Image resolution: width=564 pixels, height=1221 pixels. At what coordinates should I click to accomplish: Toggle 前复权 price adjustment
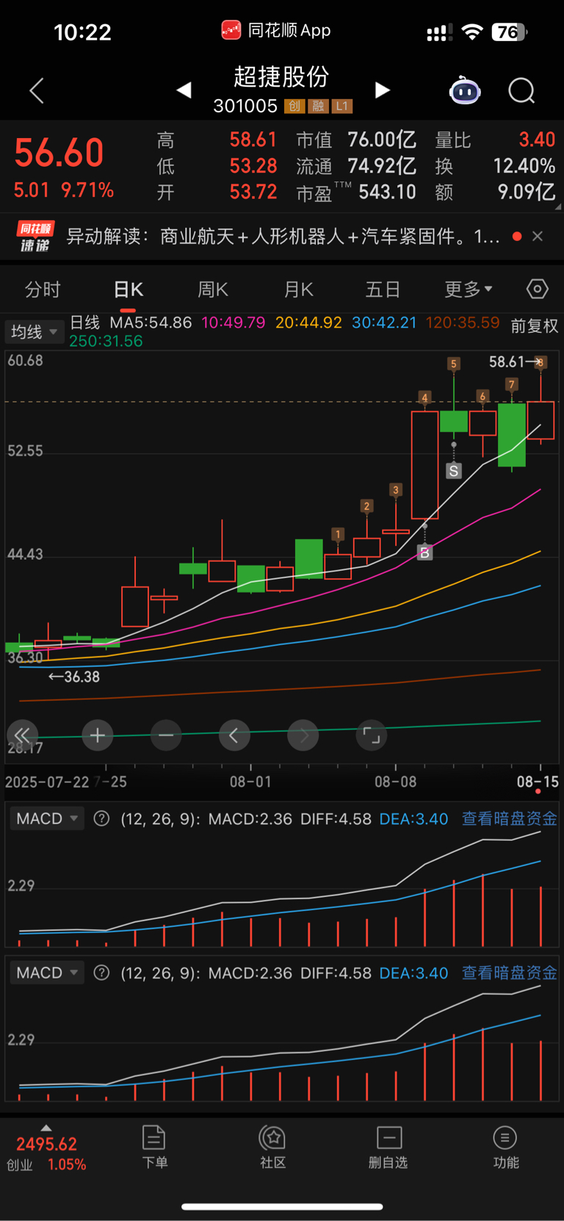pyautogui.click(x=535, y=325)
